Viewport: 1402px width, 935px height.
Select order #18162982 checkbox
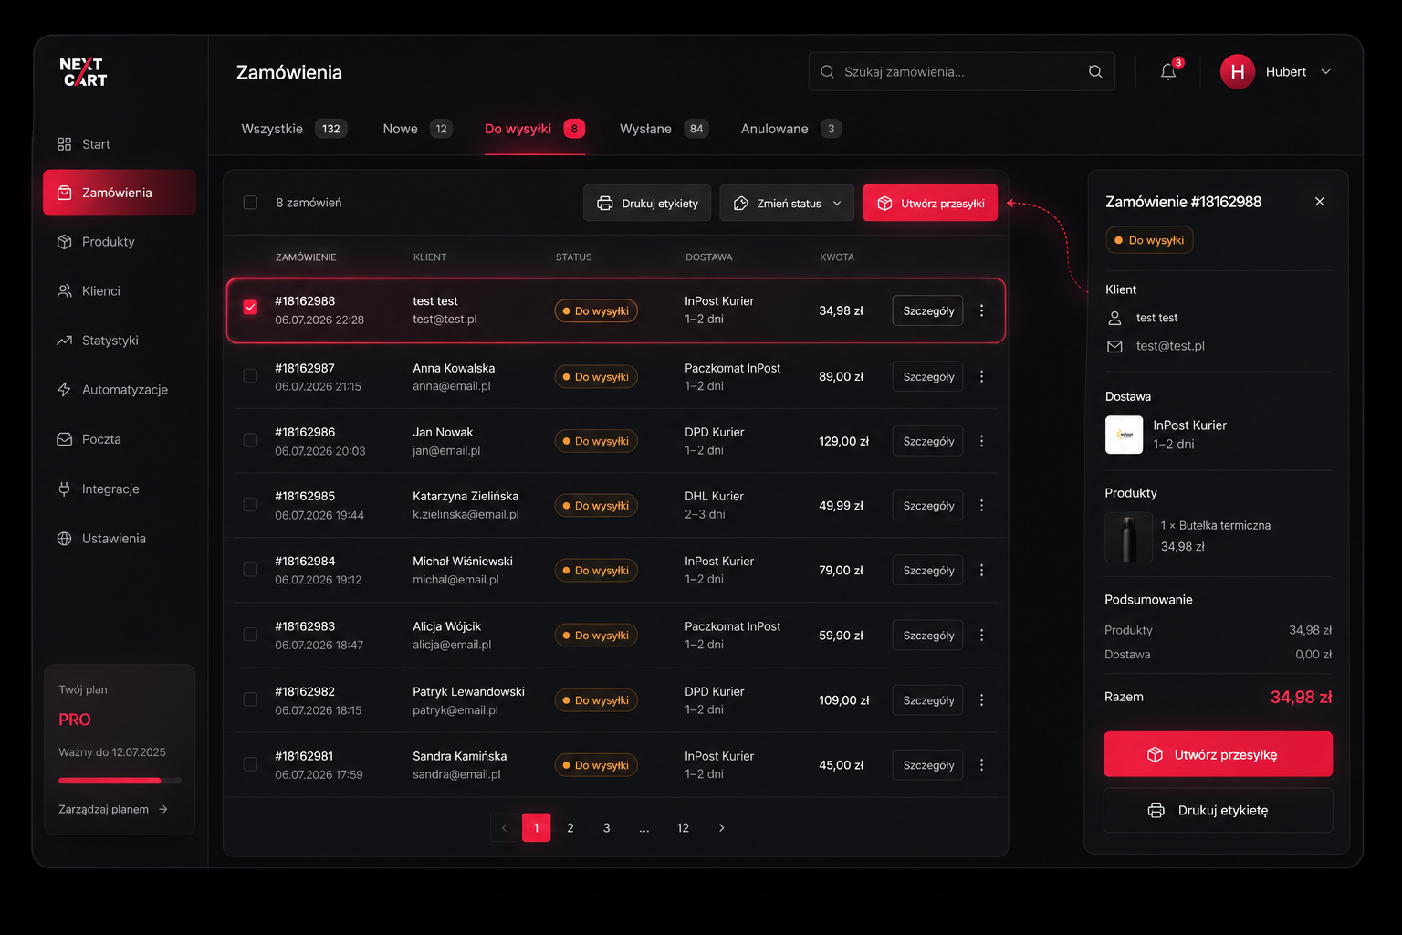250,699
